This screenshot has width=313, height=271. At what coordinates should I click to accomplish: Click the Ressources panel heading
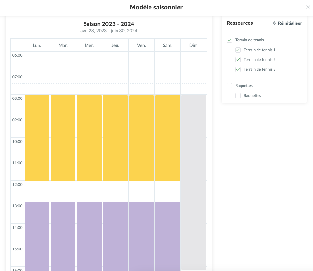point(240,23)
